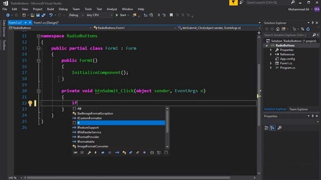The height and width of the screenshot is (180, 321).
Task: Click the Solution Explorer folder view icon
Action: pos(283,29)
